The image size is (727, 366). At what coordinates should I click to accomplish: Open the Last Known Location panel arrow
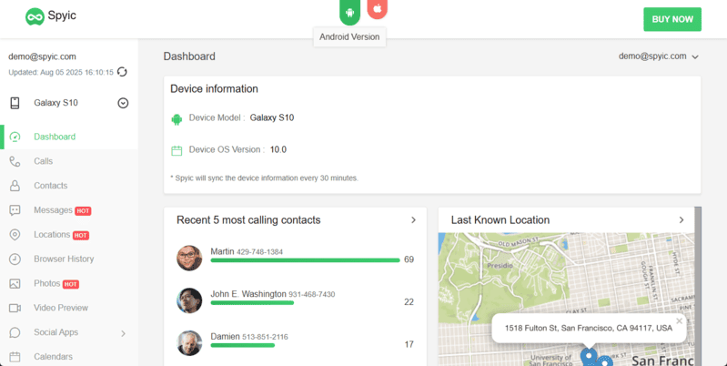coord(682,219)
